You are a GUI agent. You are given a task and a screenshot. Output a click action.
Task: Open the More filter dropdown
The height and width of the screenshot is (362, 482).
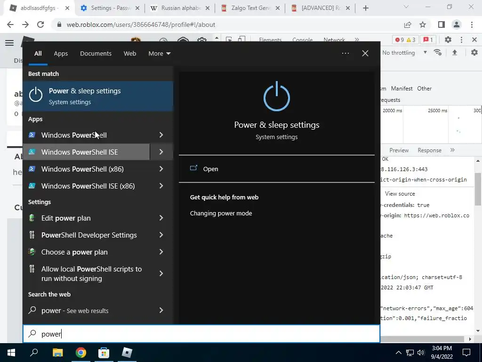(x=159, y=54)
